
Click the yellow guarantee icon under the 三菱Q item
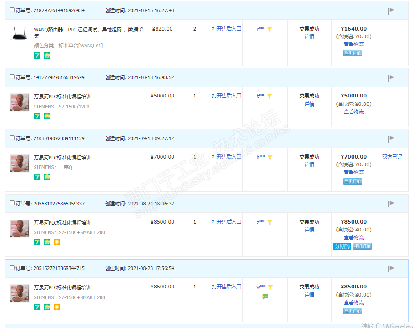pyautogui.click(x=47, y=177)
